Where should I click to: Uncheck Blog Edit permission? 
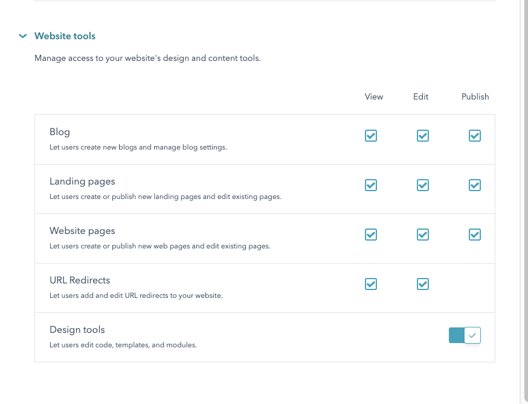tap(423, 136)
